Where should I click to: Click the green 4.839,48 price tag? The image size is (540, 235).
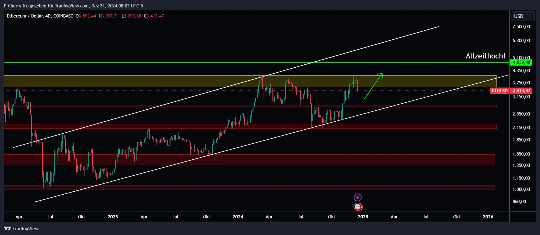click(x=521, y=62)
